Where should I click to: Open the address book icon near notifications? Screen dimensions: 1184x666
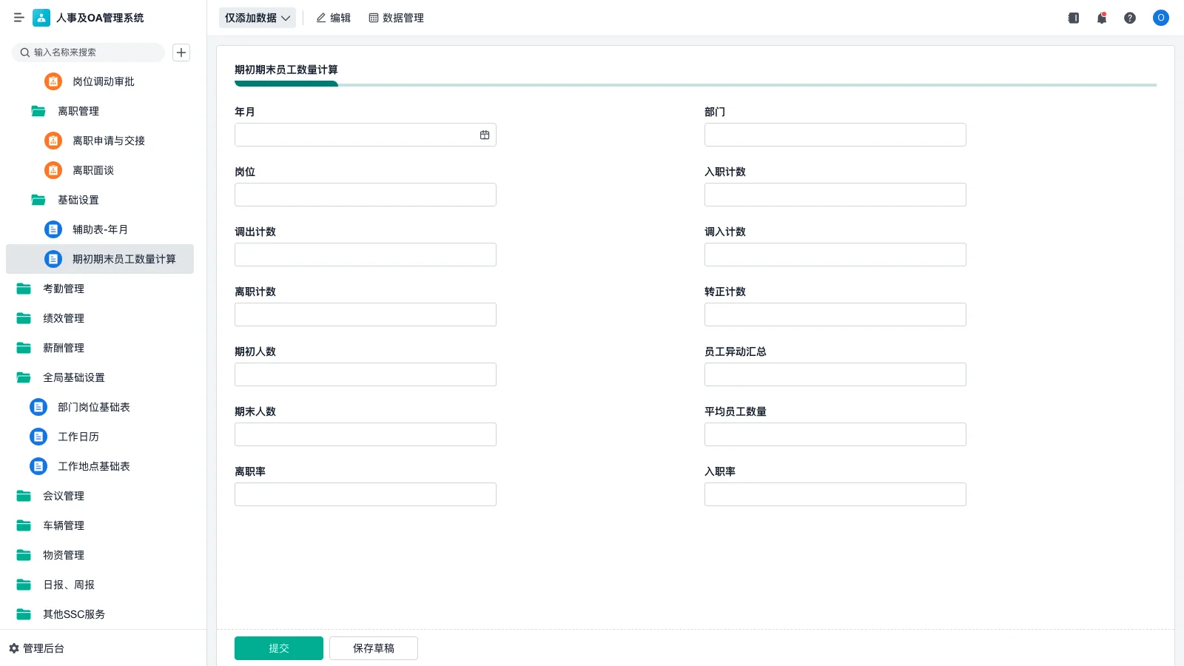1073,18
